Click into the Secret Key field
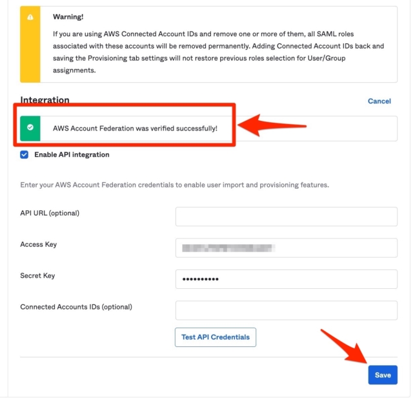Viewport: 413px width, 400px height. pos(287,279)
